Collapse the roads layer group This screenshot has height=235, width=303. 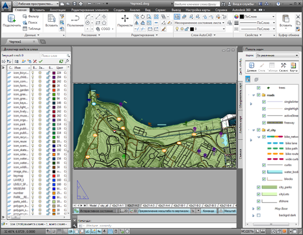pos(253,95)
